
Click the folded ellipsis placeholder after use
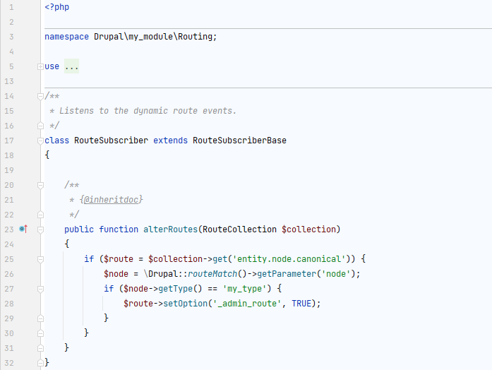click(x=71, y=66)
